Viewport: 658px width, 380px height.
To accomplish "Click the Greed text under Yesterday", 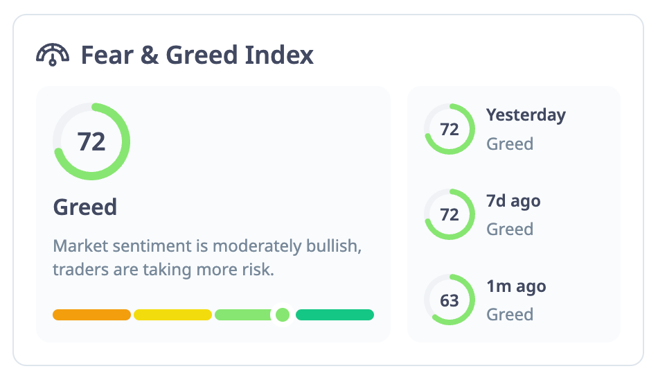I will point(510,144).
